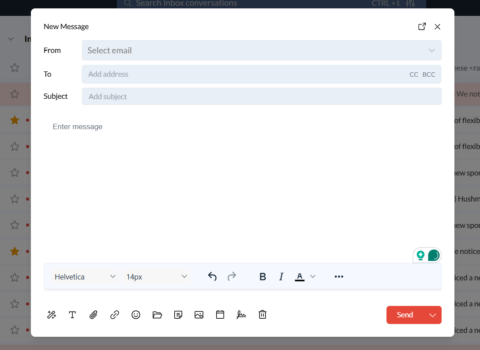Open the folder icon in bottom toolbar
Image resolution: width=480 pixels, height=350 pixels.
click(x=157, y=315)
